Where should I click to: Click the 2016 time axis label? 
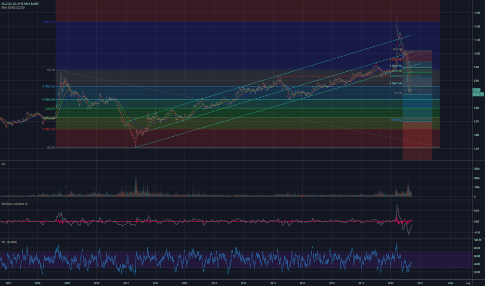coord(273,283)
